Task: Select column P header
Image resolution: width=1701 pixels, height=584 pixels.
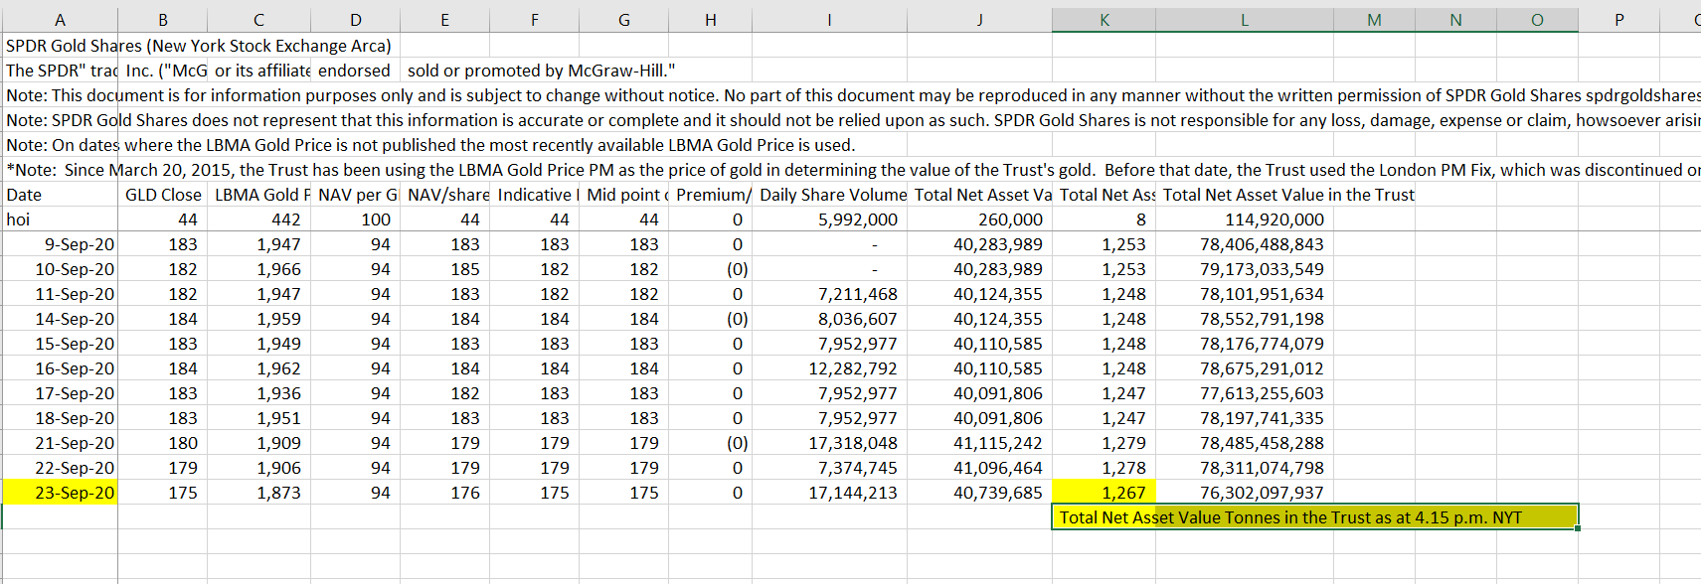Action: click(1619, 20)
